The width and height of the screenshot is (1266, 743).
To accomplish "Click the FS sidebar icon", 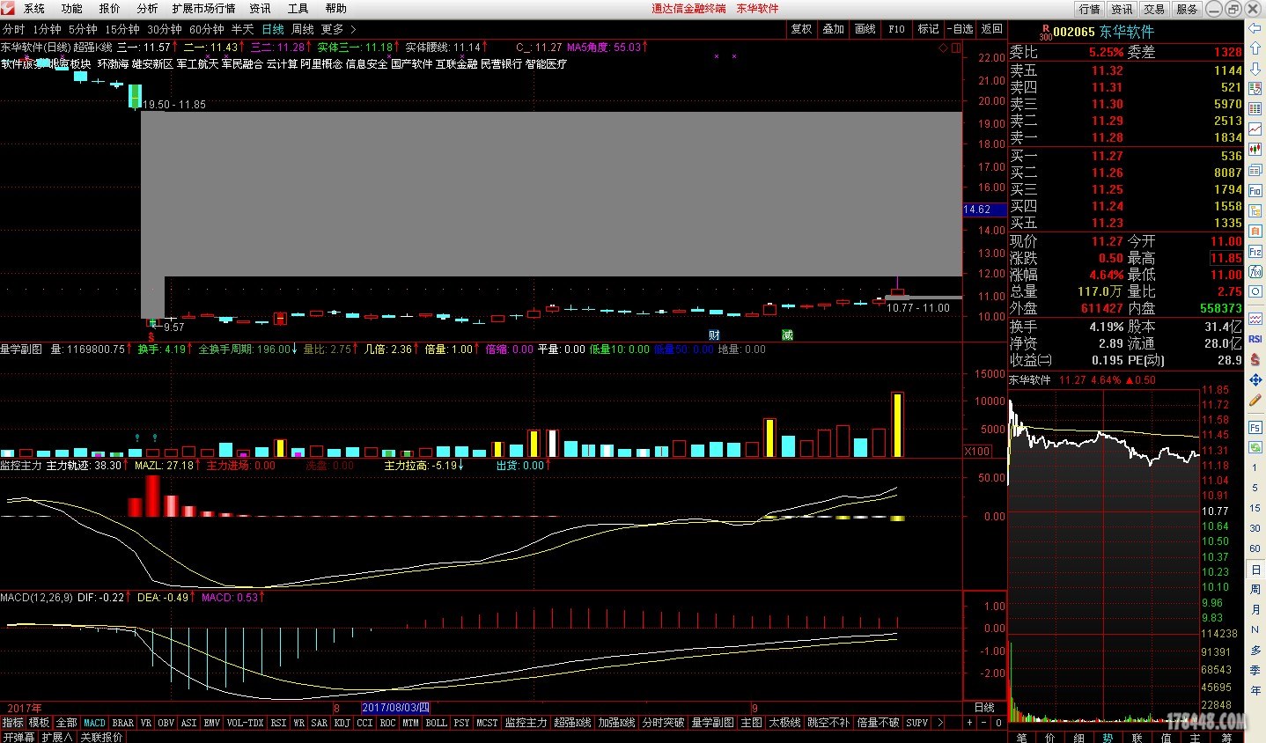I will pyautogui.click(x=1255, y=427).
